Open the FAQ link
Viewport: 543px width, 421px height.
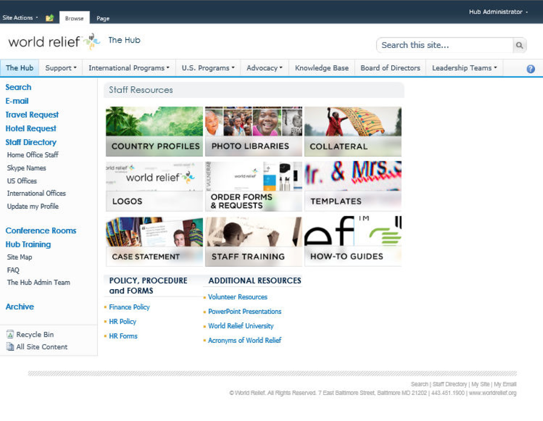click(x=13, y=270)
